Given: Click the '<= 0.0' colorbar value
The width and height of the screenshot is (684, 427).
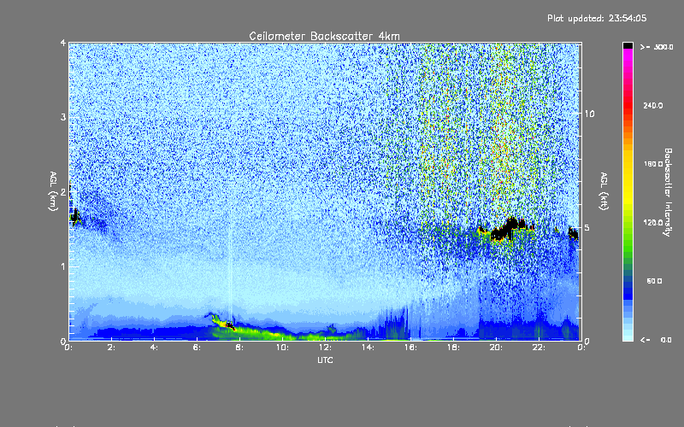Looking at the screenshot, I should pos(656,340).
